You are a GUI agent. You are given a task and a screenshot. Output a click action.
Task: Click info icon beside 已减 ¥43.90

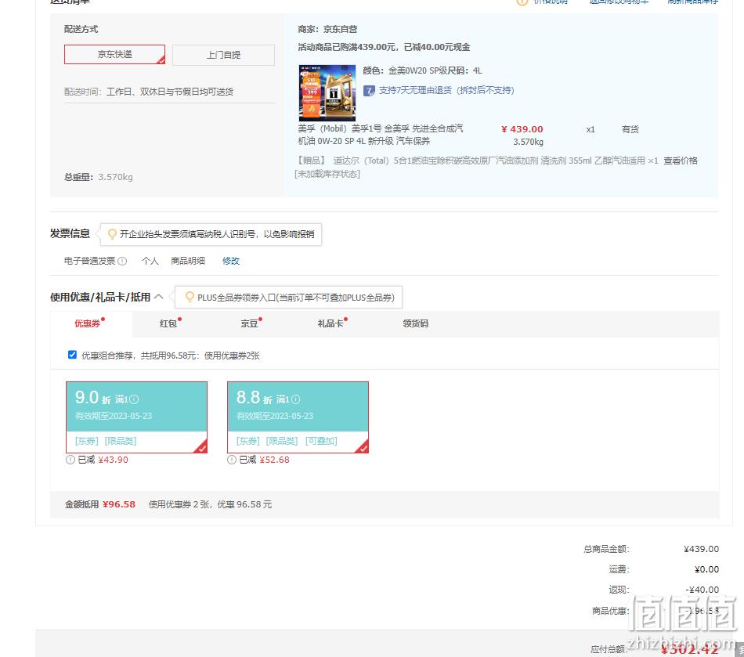70,460
